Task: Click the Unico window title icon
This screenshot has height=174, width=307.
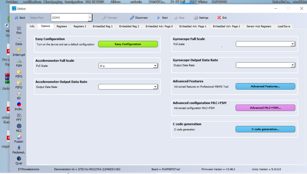Action: (14, 8)
